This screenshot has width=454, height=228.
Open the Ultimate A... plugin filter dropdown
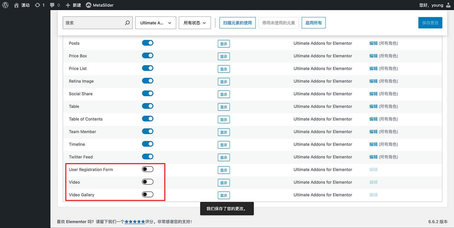point(156,23)
